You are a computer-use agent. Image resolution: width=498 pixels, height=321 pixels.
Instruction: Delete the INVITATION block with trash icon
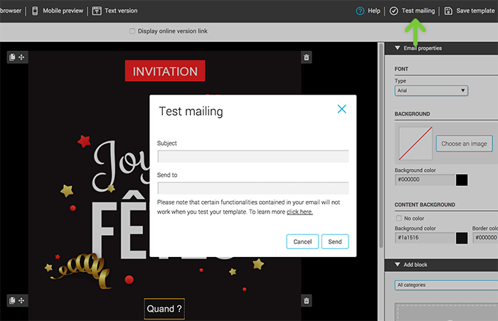click(306, 57)
